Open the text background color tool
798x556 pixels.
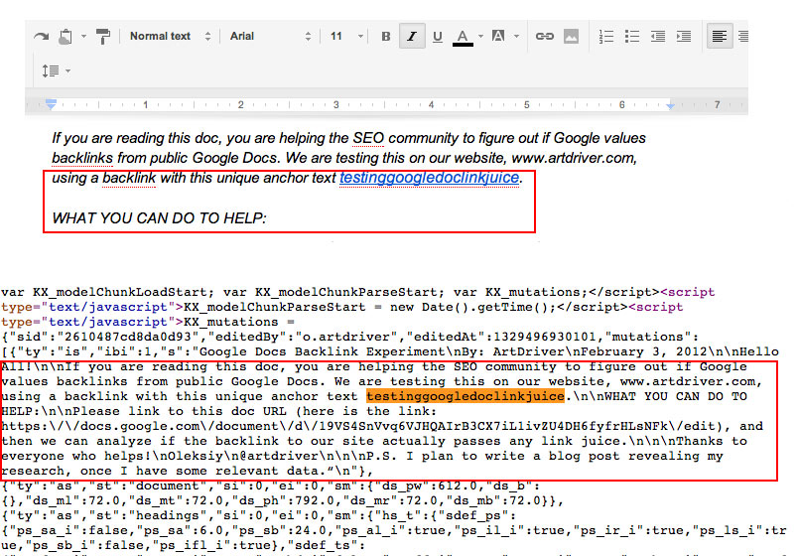click(x=498, y=36)
